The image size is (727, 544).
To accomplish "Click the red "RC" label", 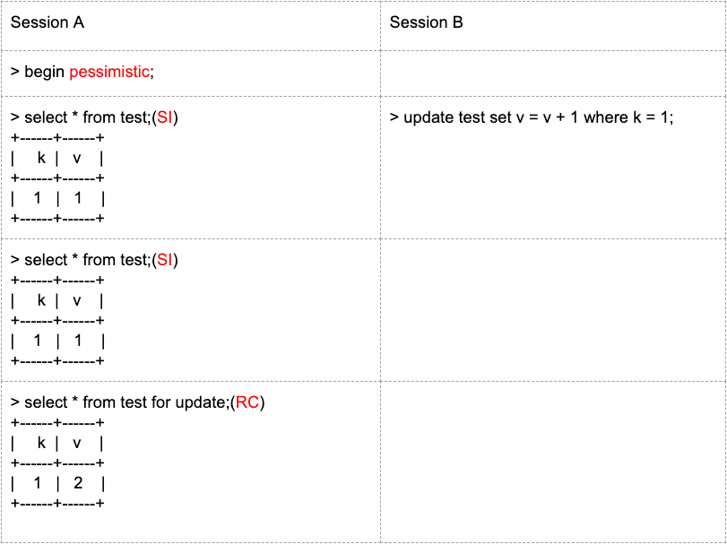I will (248, 403).
